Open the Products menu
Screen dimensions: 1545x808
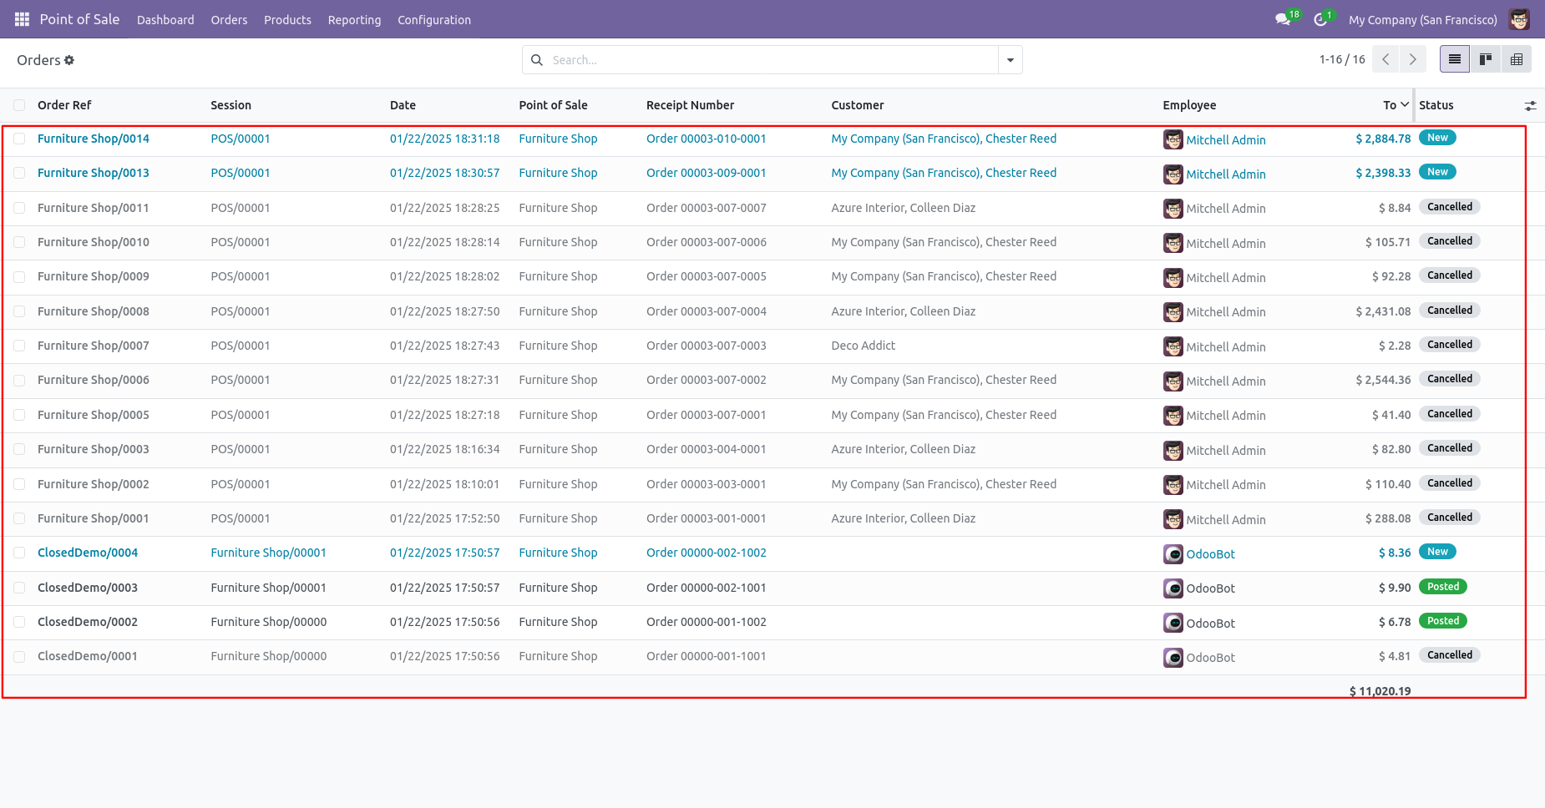(x=287, y=20)
